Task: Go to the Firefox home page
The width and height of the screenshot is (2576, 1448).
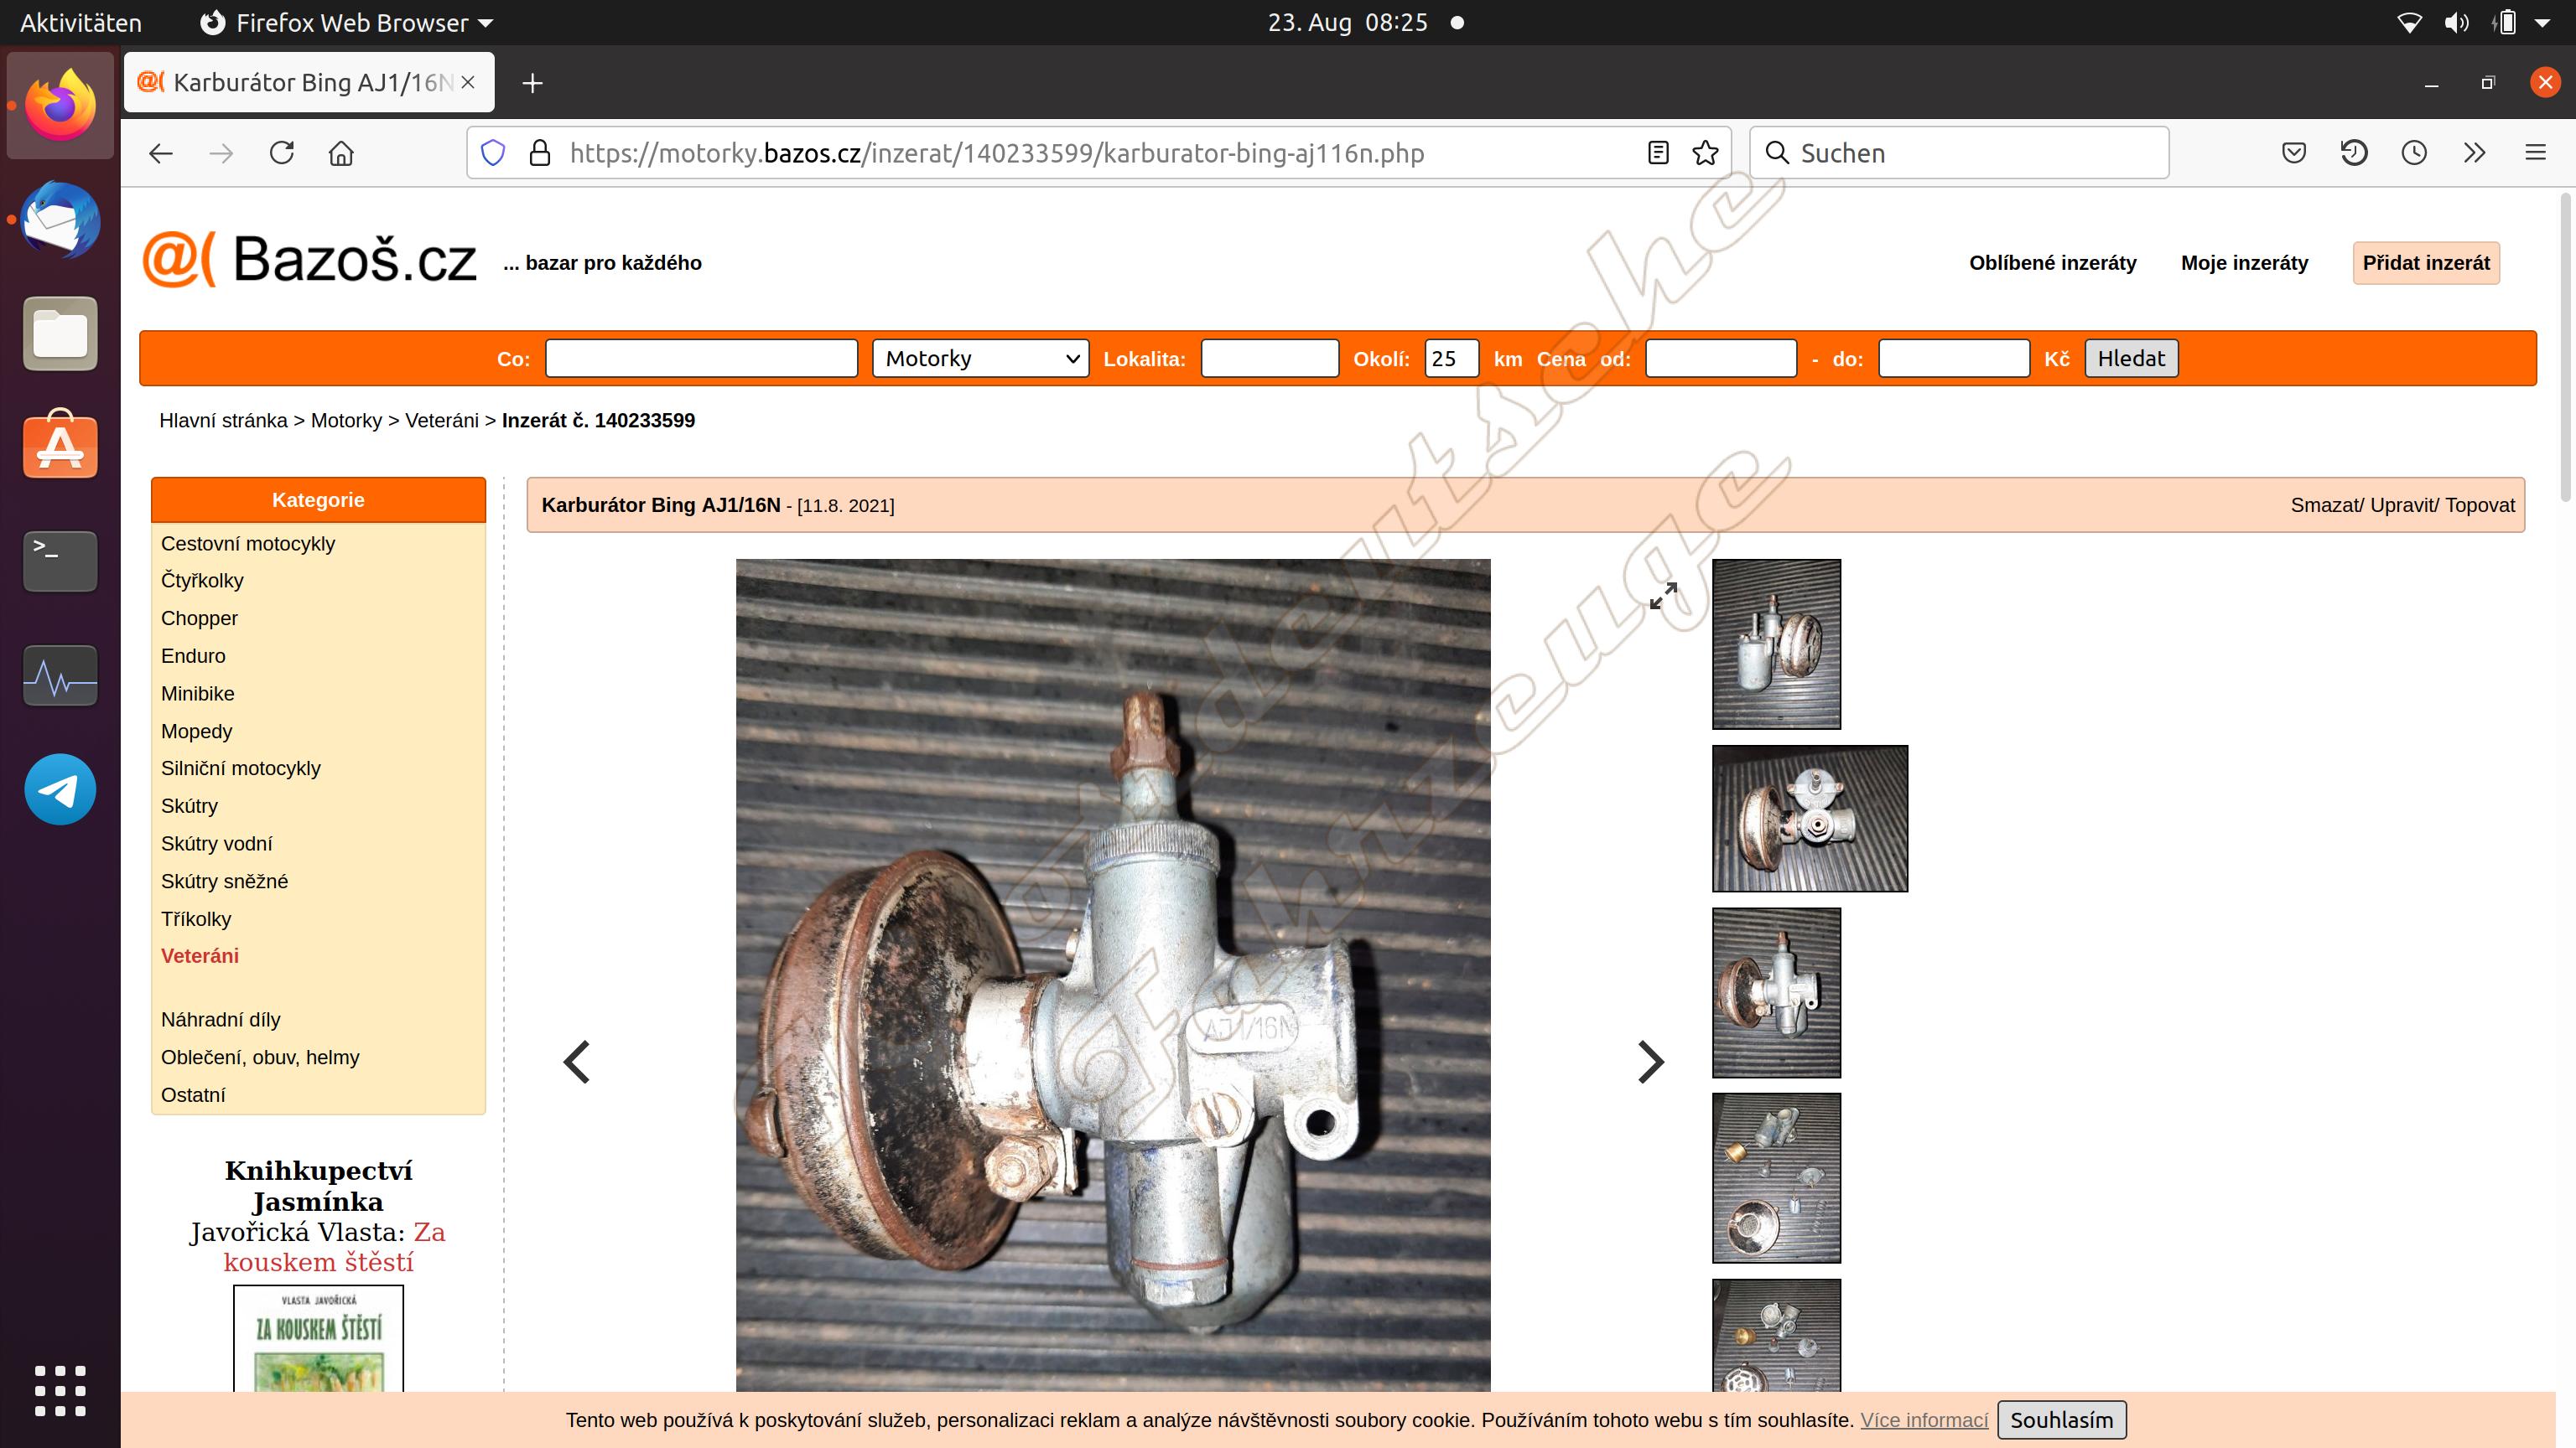Action: point(341,153)
